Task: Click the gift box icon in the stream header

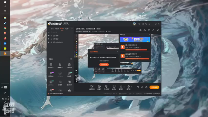Action: pyautogui.click(x=140, y=30)
